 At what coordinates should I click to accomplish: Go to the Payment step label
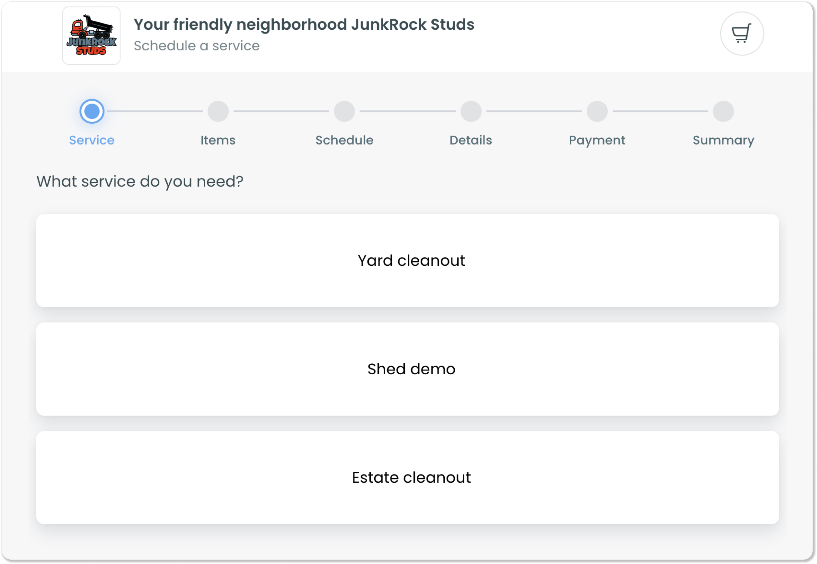tap(597, 141)
